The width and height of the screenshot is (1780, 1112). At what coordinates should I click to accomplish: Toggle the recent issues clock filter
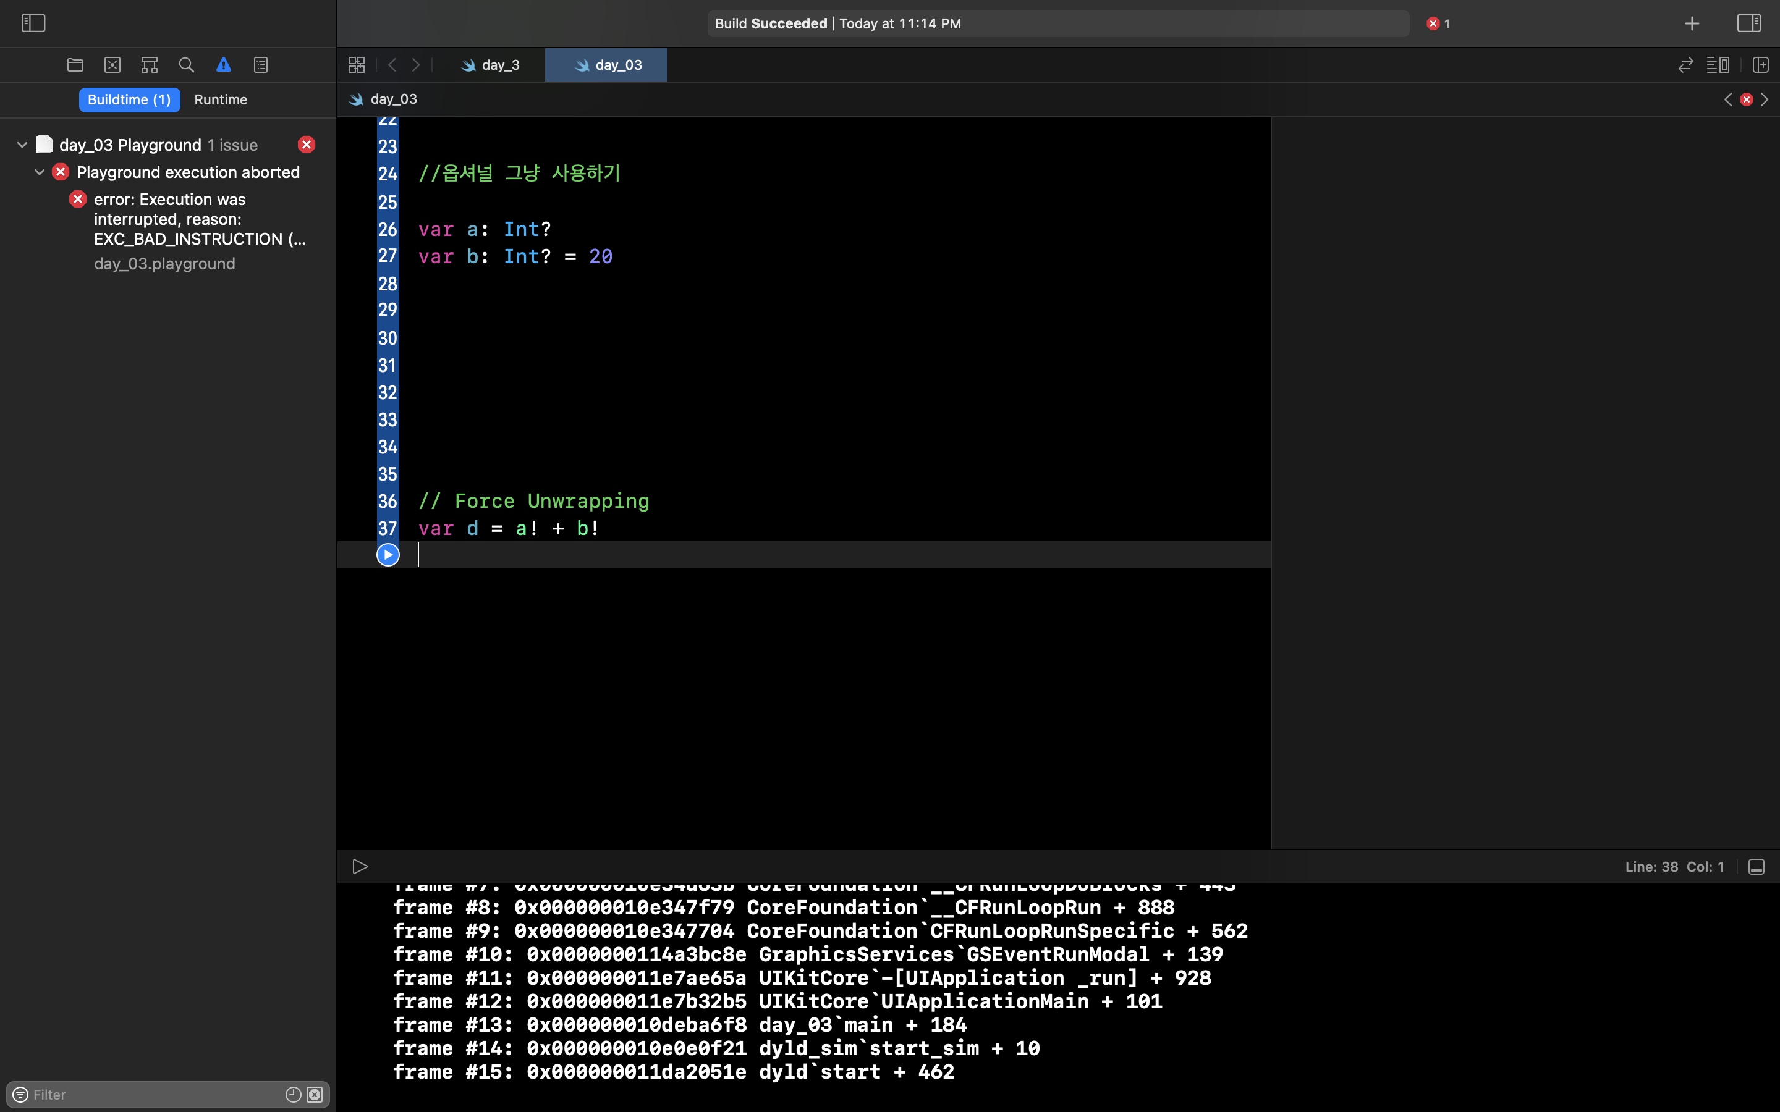point(293,1094)
